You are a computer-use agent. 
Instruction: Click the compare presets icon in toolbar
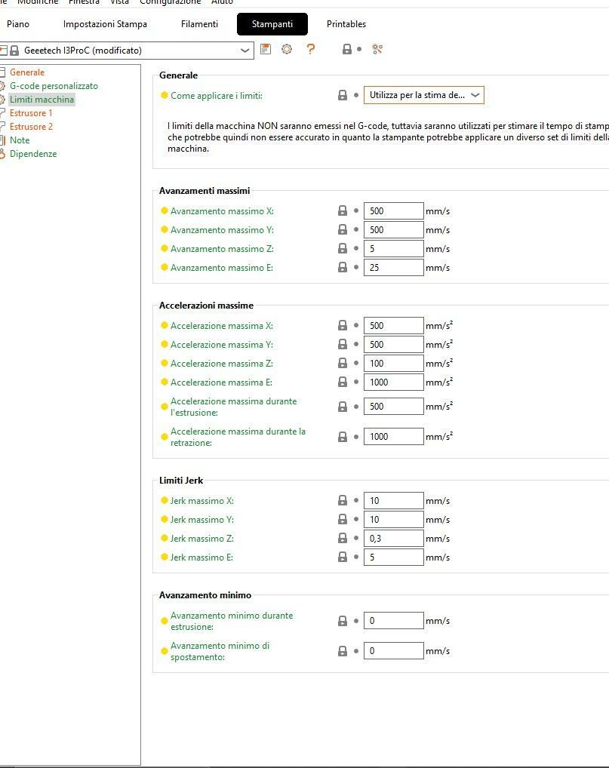pos(377,49)
